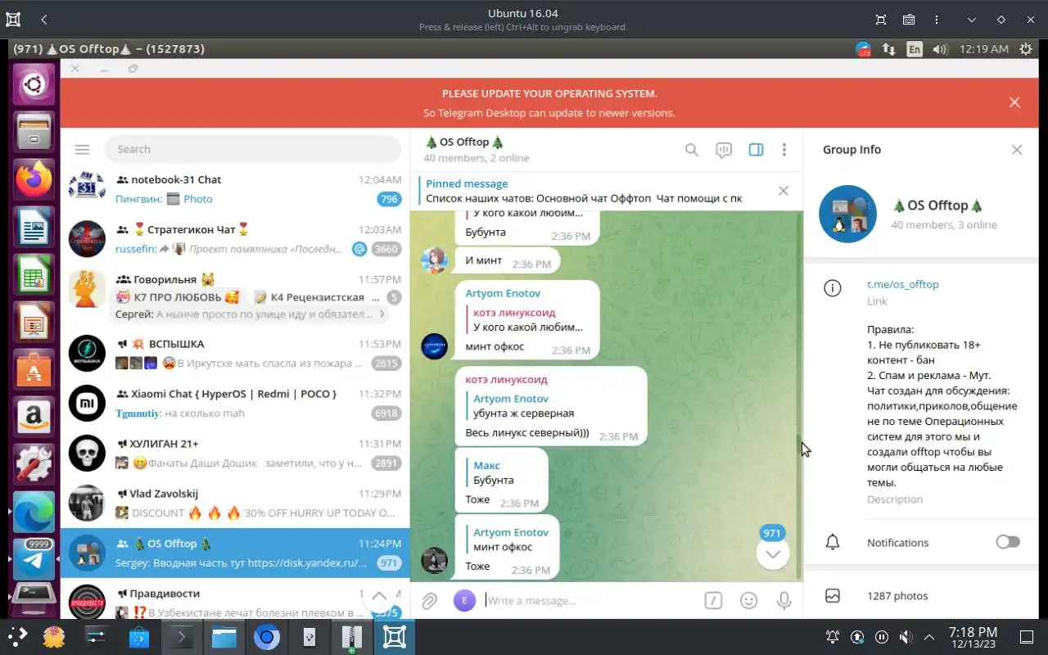Screen dimensions: 1048x655
Task: Select the OS Offtop chat in list
Action: click(x=235, y=553)
